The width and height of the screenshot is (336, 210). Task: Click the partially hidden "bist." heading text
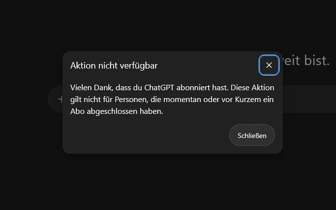(317, 61)
